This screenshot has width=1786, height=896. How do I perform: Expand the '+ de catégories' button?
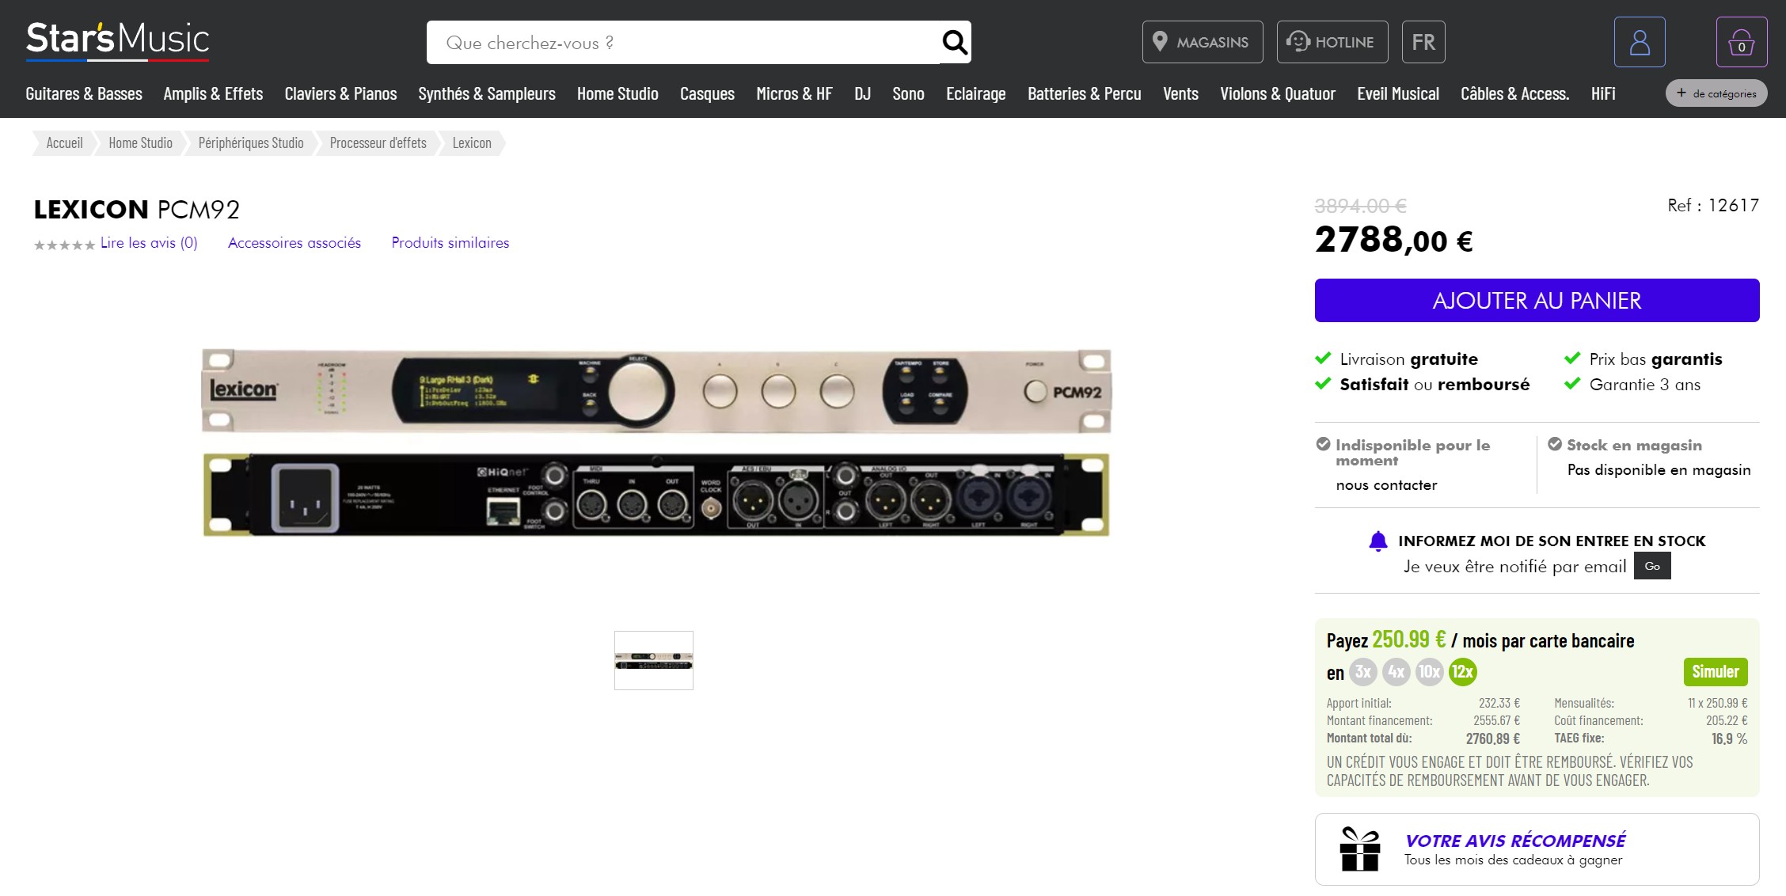click(1716, 93)
